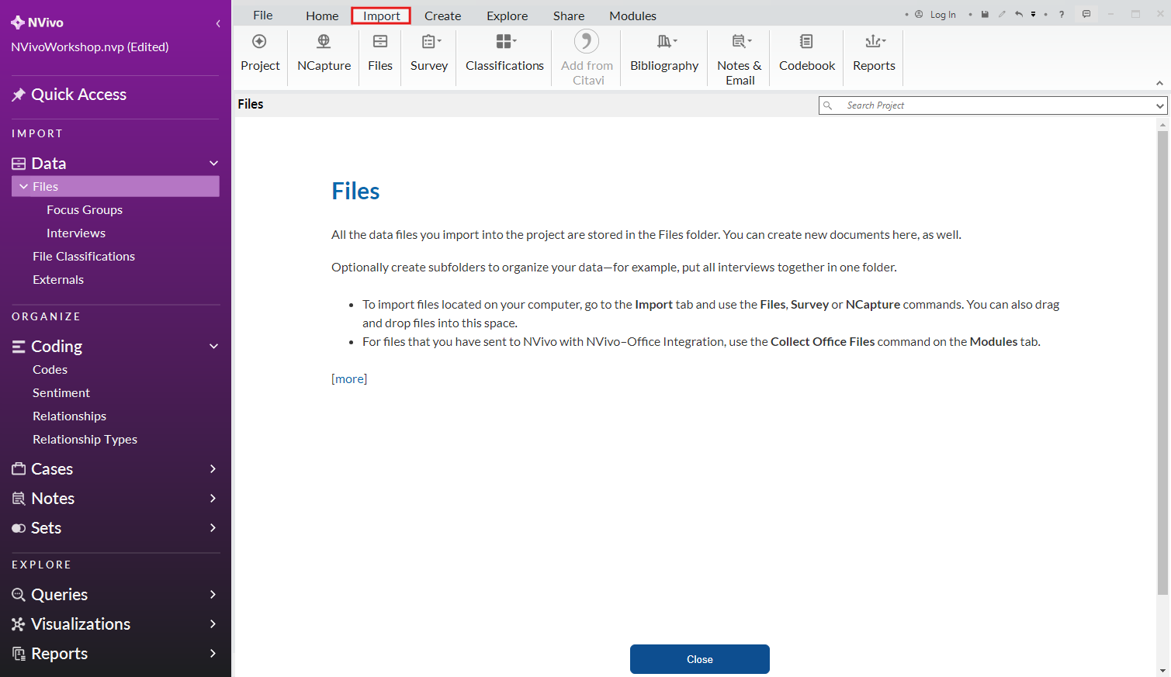This screenshot has width=1171, height=677.
Task: Collapse the Data section chevron
Action: click(x=214, y=163)
